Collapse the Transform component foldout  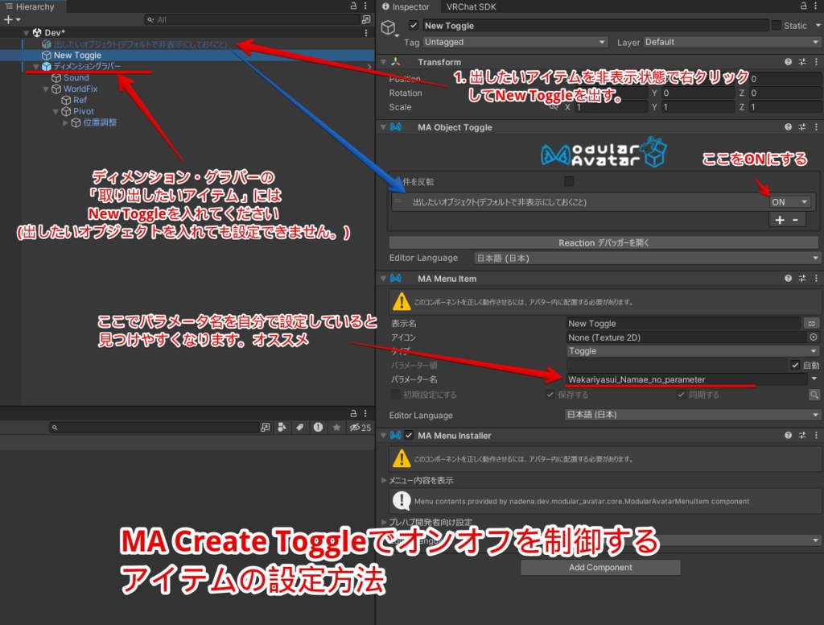384,62
